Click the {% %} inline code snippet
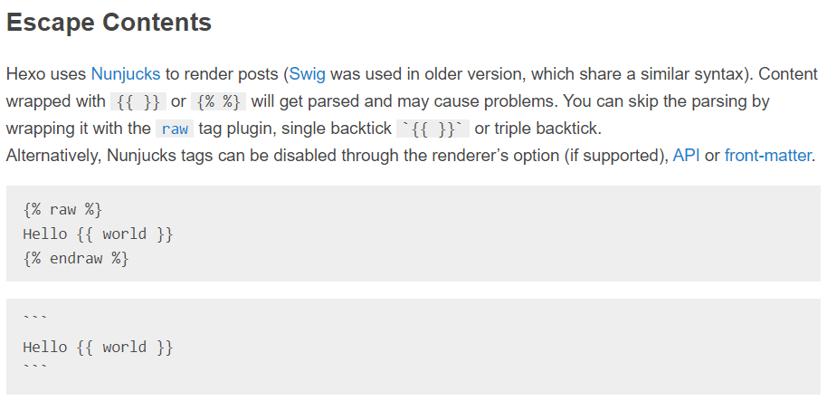Image resolution: width=827 pixels, height=401 pixels. (218, 101)
